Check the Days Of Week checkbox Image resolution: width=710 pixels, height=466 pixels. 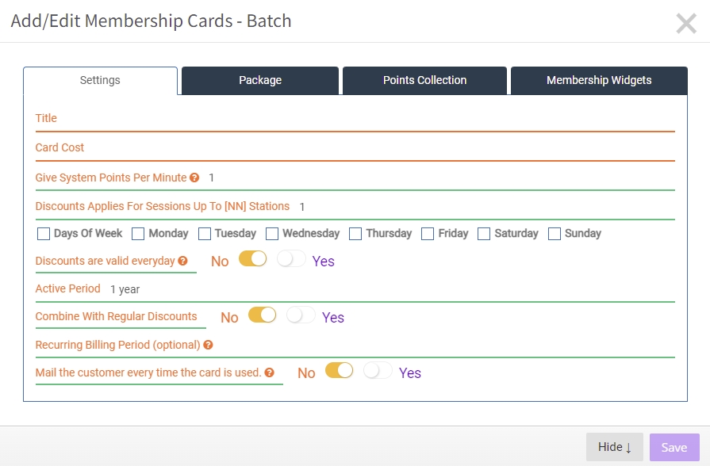(44, 234)
